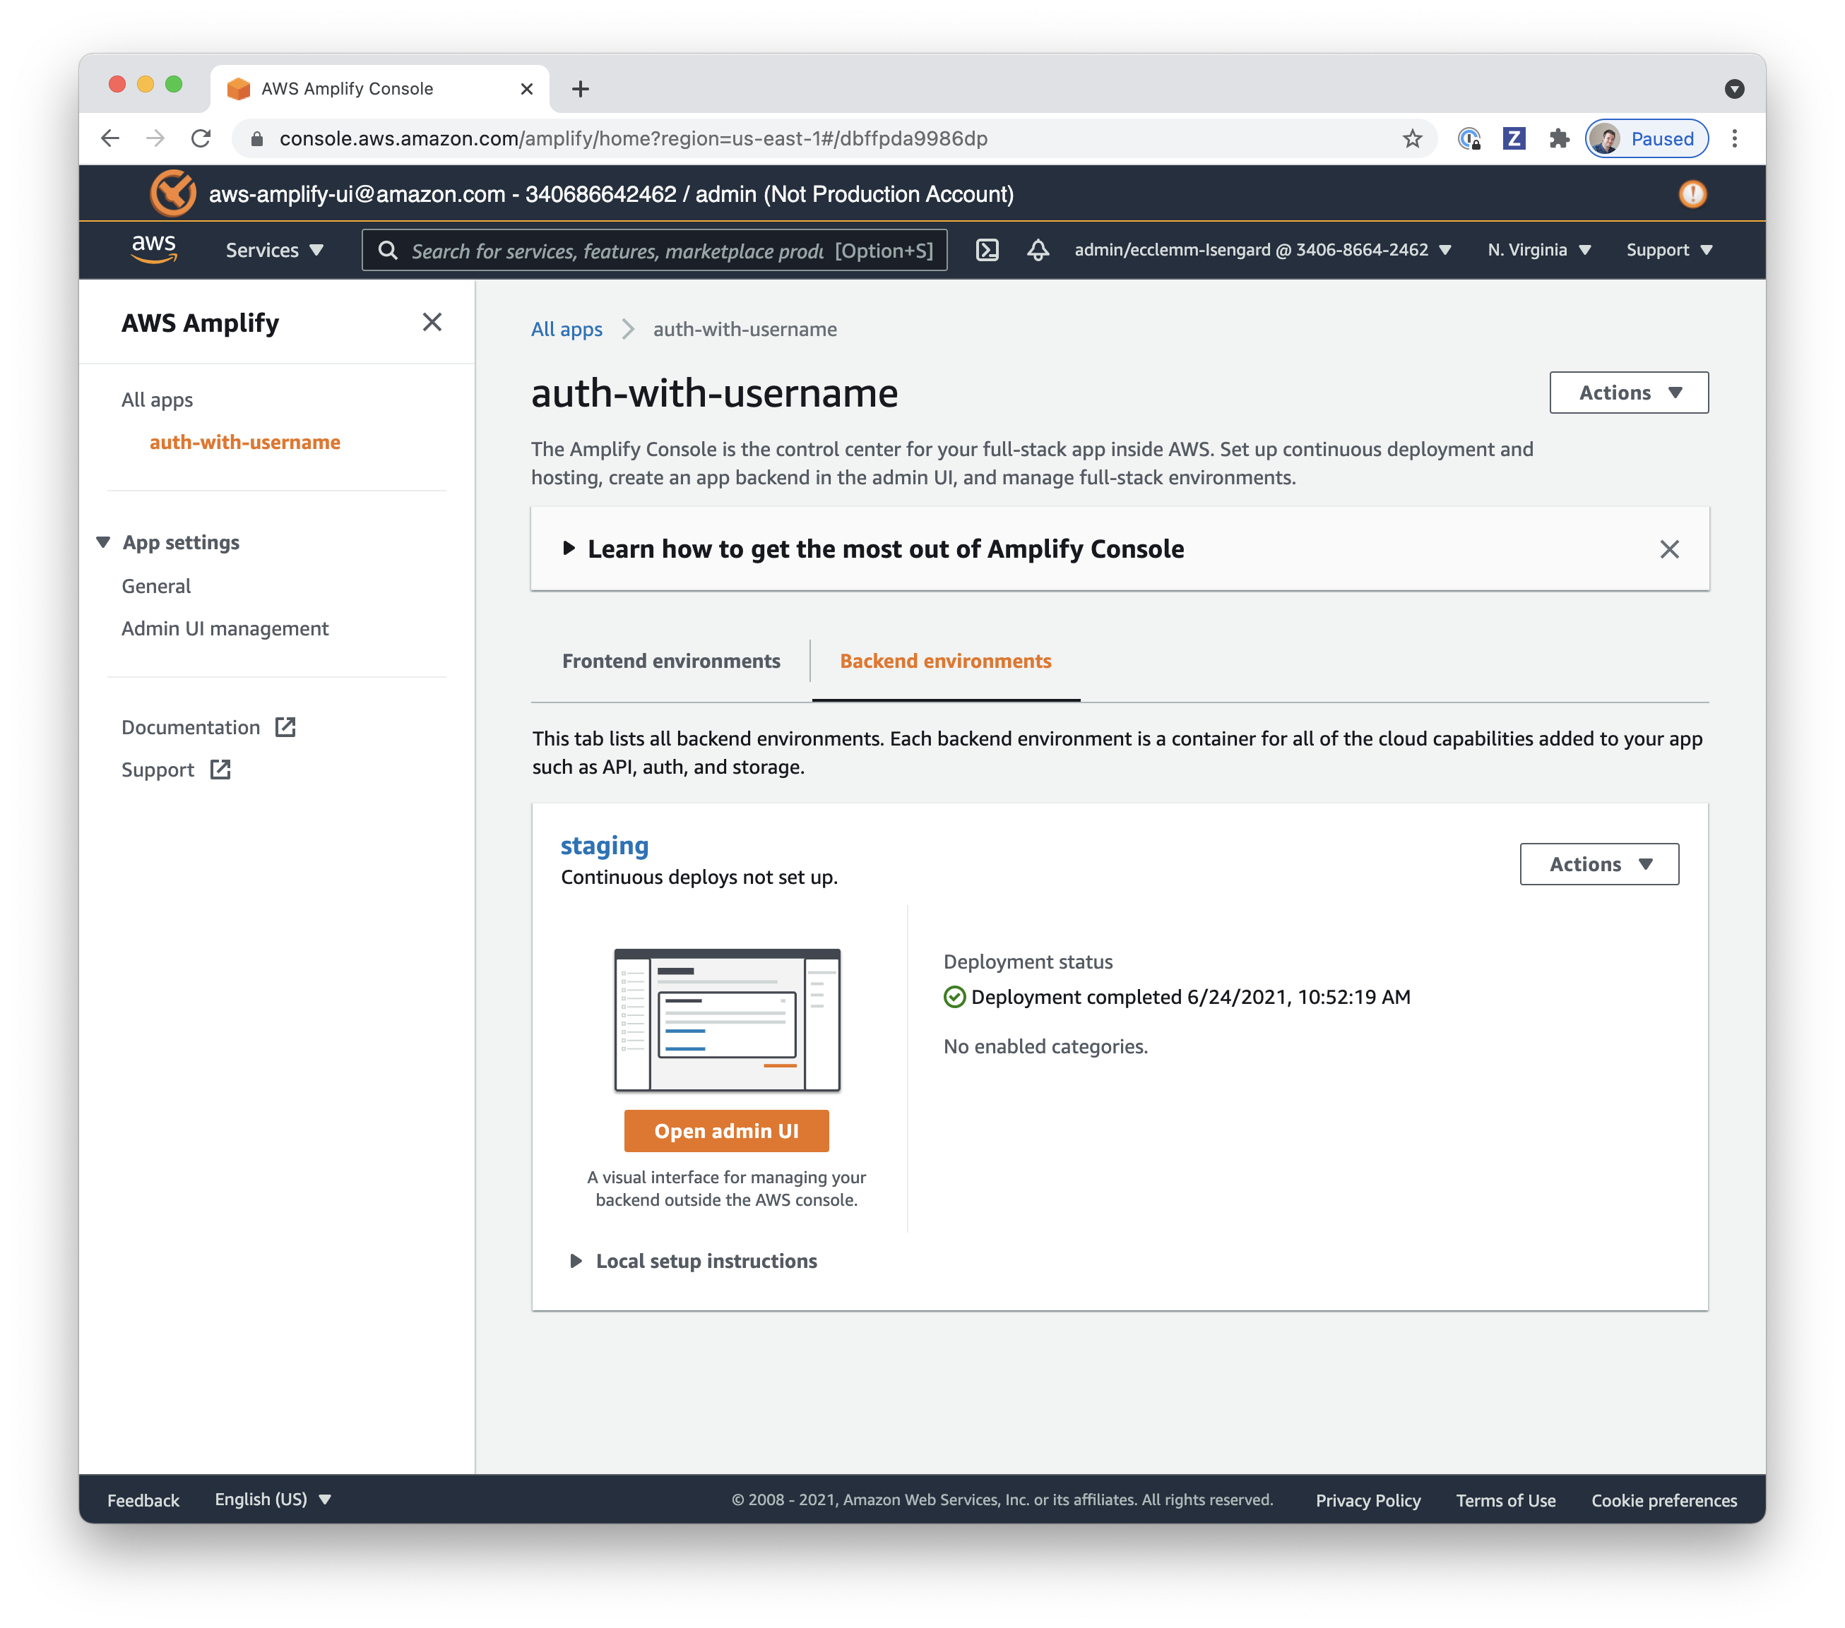Screen dimensions: 1845x1628
Task: Select the Backend environments tab
Action: click(945, 660)
